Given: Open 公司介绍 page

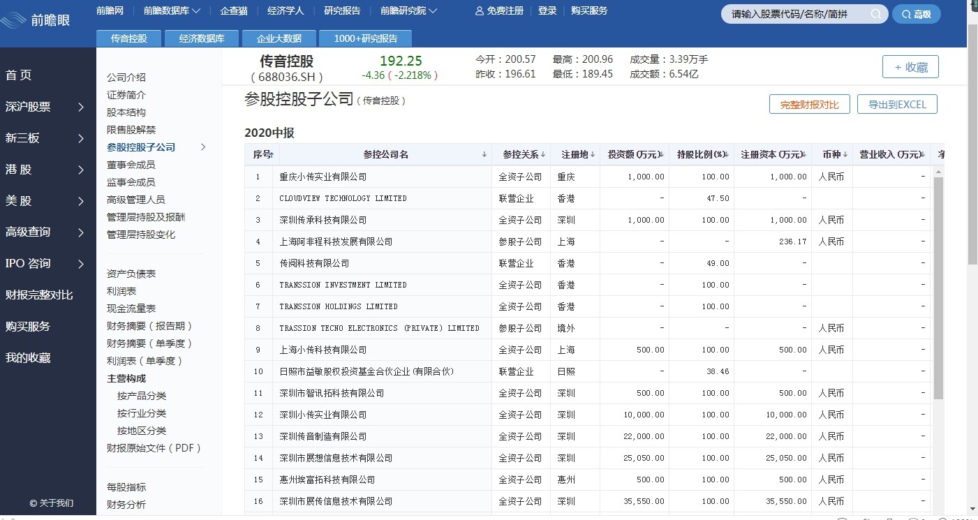Looking at the screenshot, I should 126,77.
